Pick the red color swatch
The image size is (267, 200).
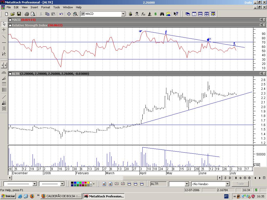click(x=85, y=183)
